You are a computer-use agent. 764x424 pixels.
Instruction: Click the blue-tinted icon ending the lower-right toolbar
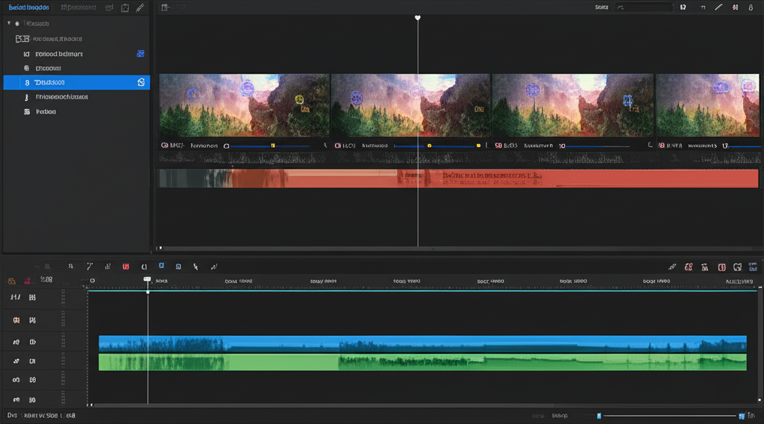pos(753,267)
